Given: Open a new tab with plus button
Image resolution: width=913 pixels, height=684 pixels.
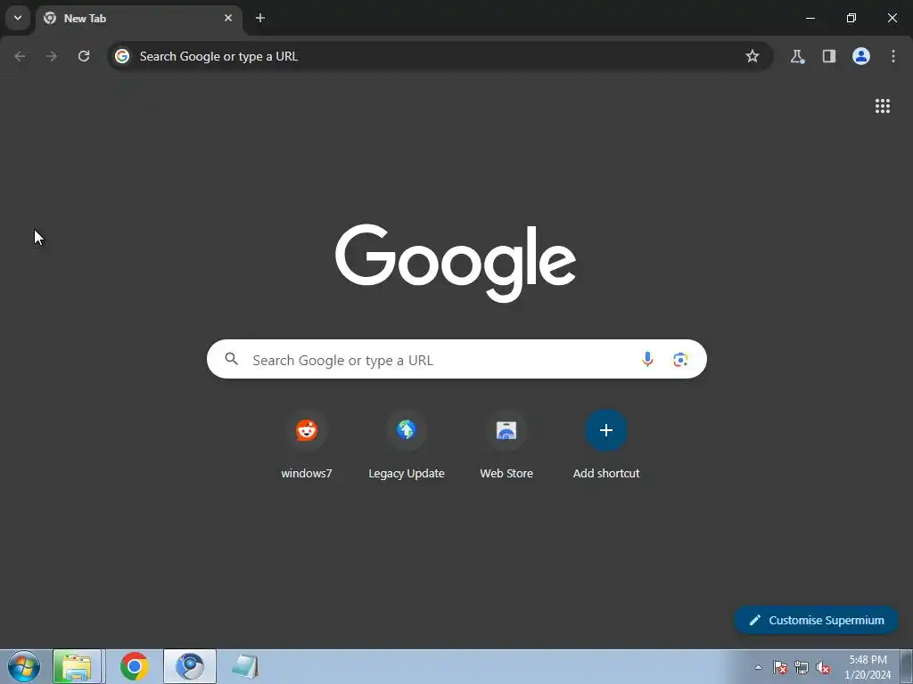Looking at the screenshot, I should (x=260, y=18).
